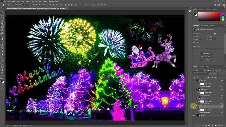This screenshot has height=127, width=226.
Task: Hide the Original layer
Action: pyautogui.click(x=194, y=115)
